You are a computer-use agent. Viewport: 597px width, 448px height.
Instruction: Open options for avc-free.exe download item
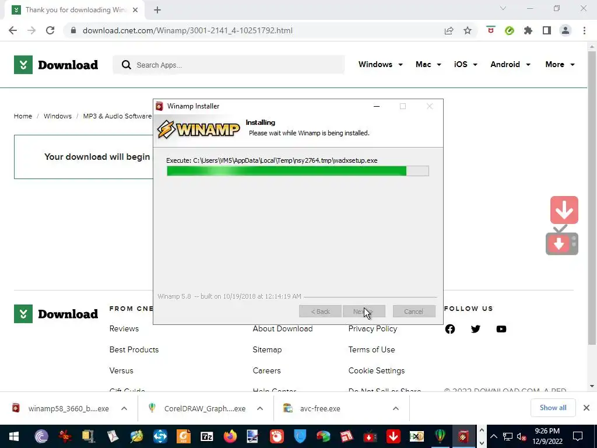point(396,408)
